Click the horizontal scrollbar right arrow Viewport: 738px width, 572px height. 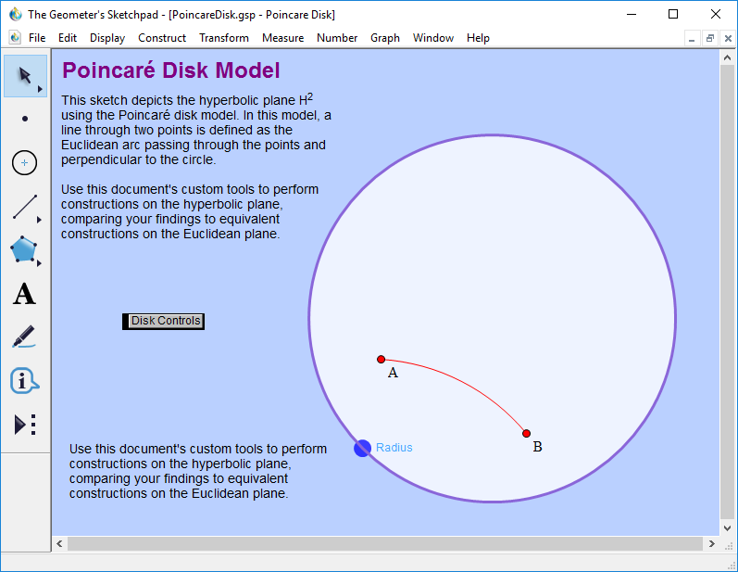[711, 543]
